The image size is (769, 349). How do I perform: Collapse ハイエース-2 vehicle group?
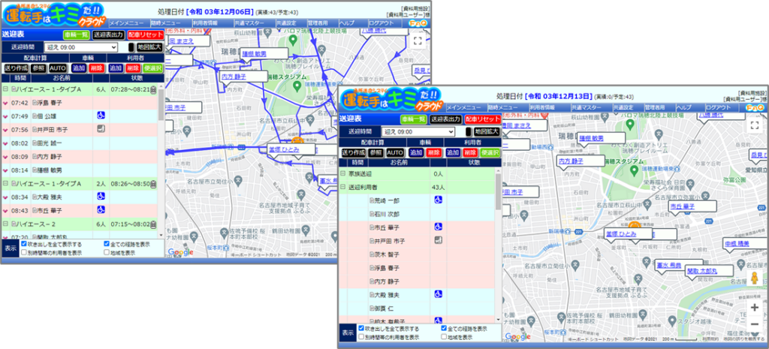[x=5, y=223]
